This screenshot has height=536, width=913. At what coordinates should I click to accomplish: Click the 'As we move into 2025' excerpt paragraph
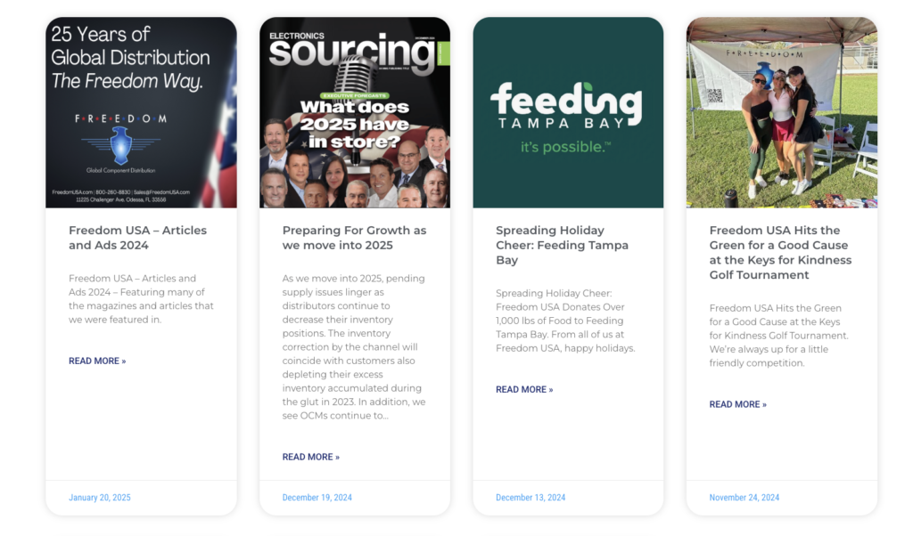(x=354, y=347)
